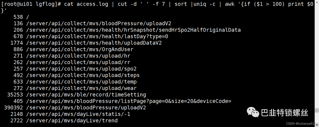Click the count 35253 in output
Screen dimensions: 319x127
point(15,95)
